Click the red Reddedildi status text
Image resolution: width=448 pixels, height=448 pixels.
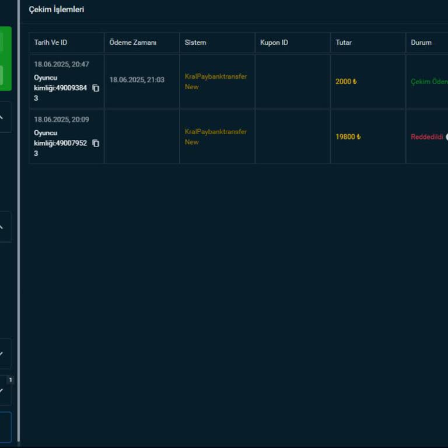426,137
